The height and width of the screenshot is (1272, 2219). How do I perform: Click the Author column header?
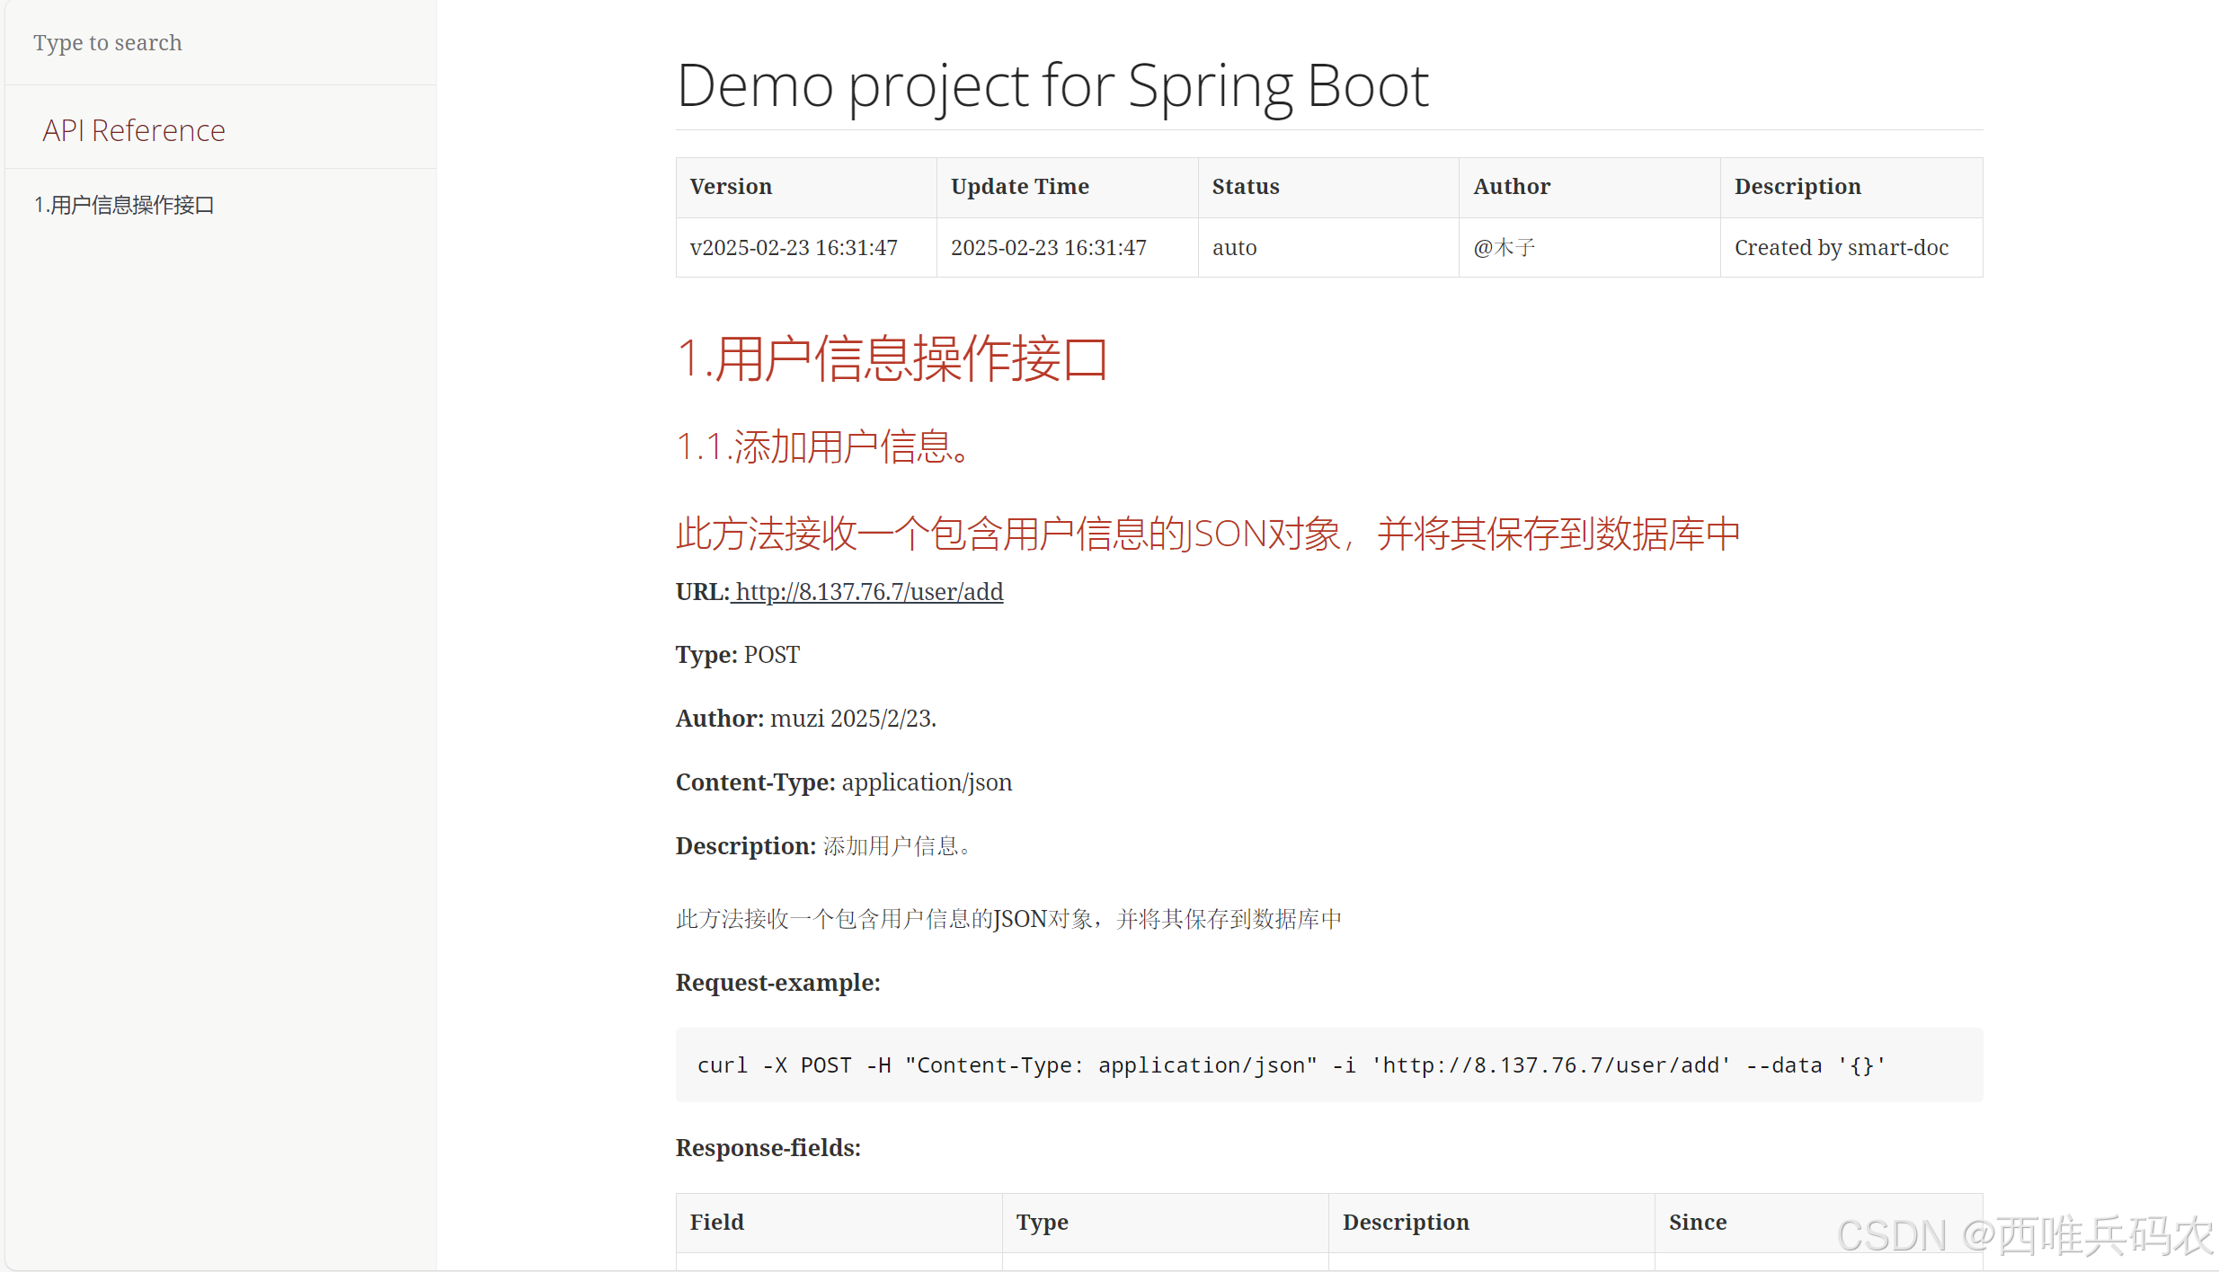[1511, 187]
